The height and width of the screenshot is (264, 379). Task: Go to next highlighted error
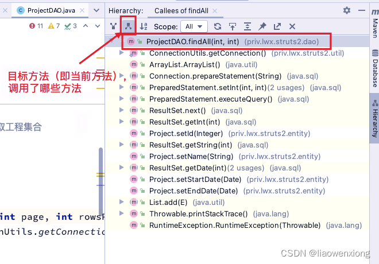(x=98, y=26)
